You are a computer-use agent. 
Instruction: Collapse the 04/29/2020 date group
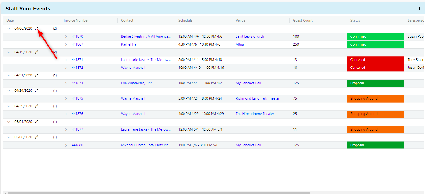pyautogui.click(x=9, y=106)
